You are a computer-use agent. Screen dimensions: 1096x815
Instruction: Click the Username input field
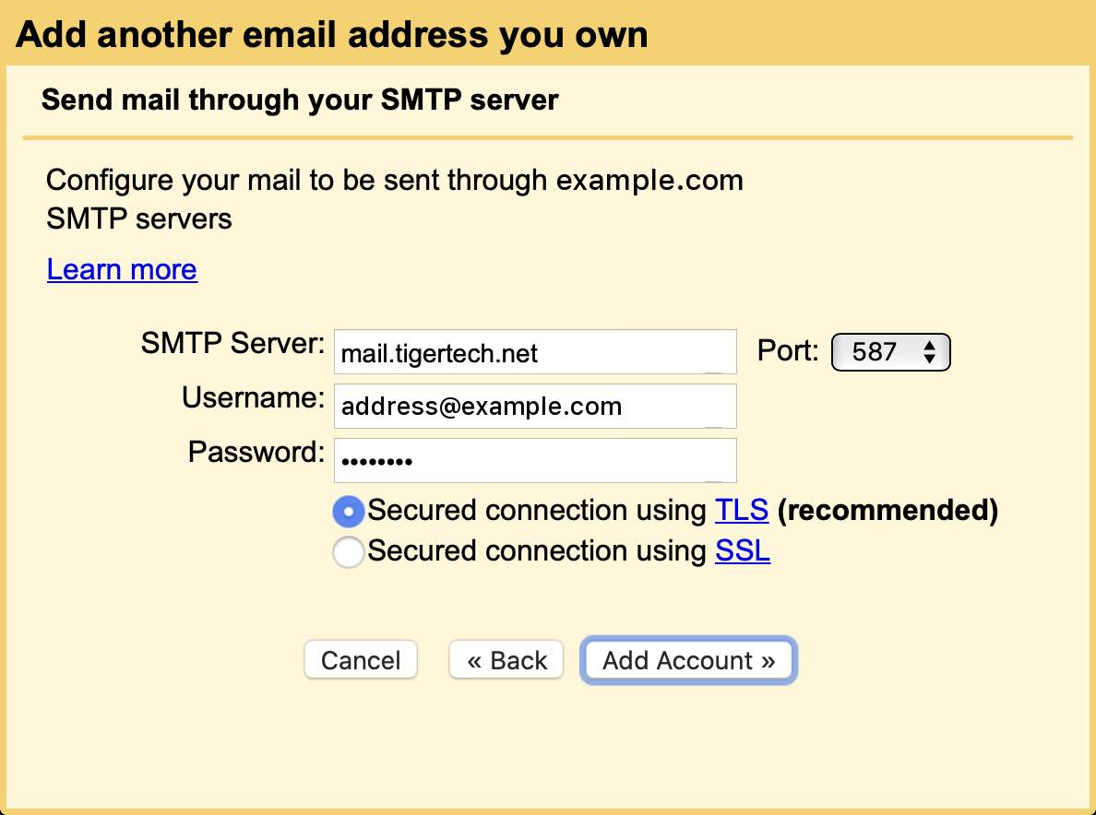(x=535, y=406)
